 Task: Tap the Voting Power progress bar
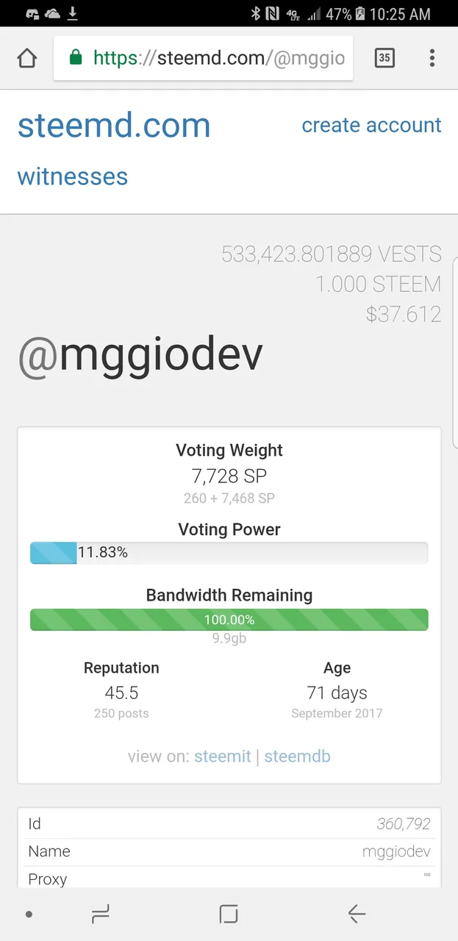coord(229,553)
